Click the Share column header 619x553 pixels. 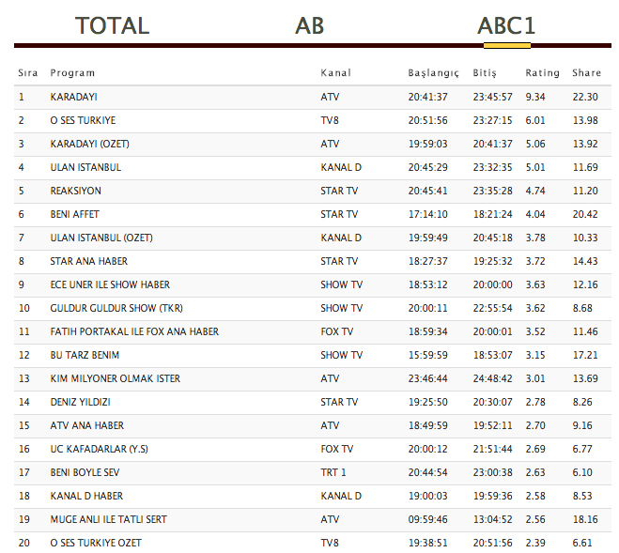(587, 73)
